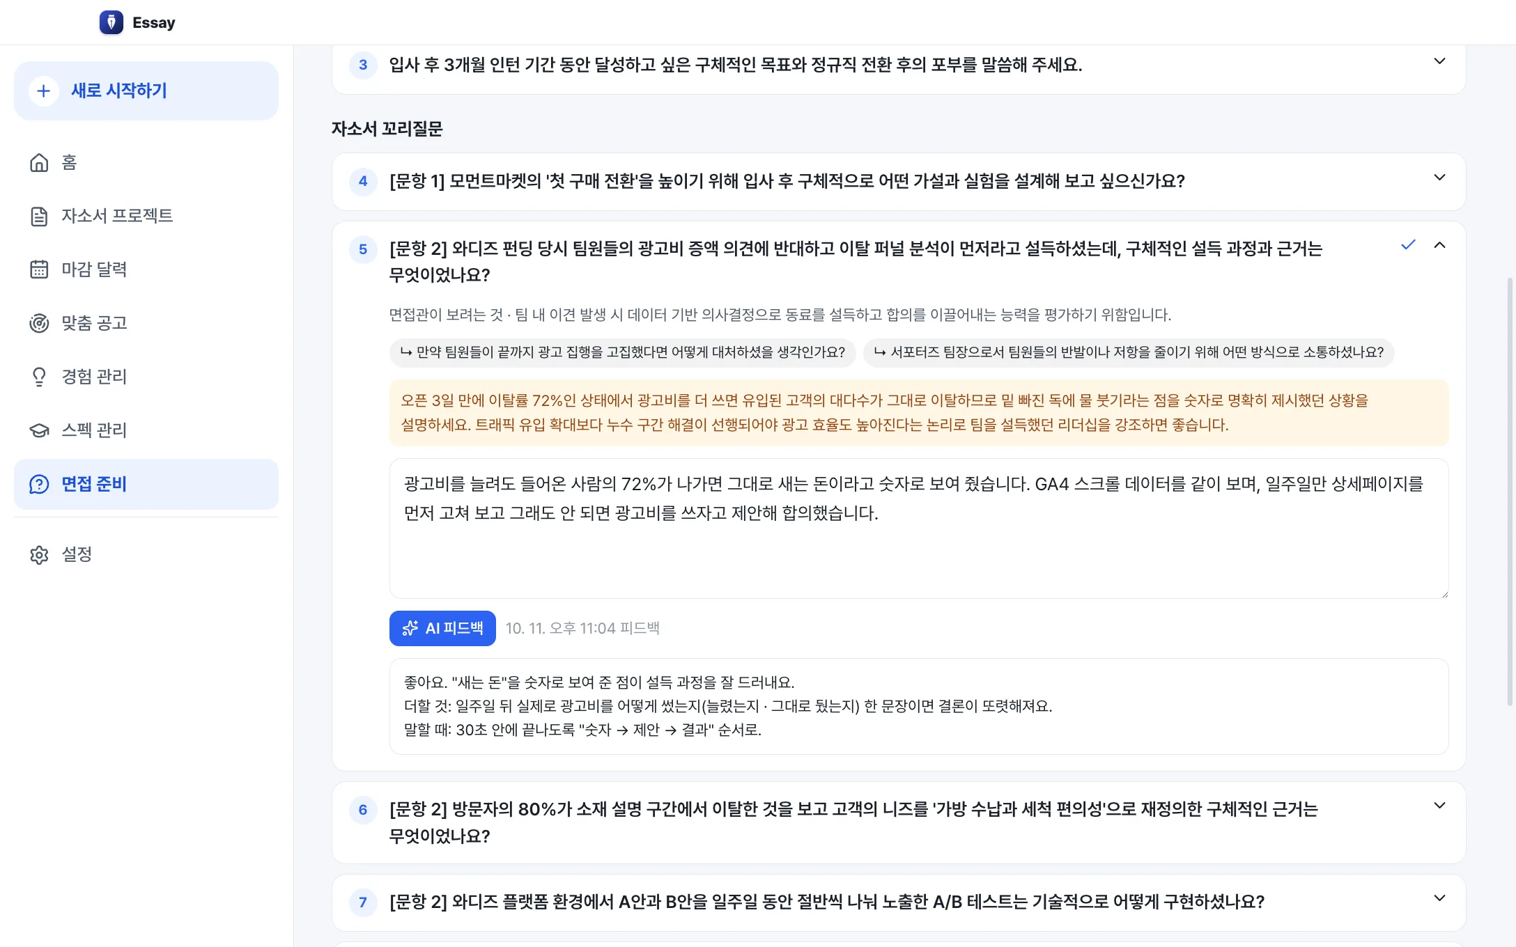
Task: Click the blue checkmark on question 5
Action: click(x=1409, y=244)
